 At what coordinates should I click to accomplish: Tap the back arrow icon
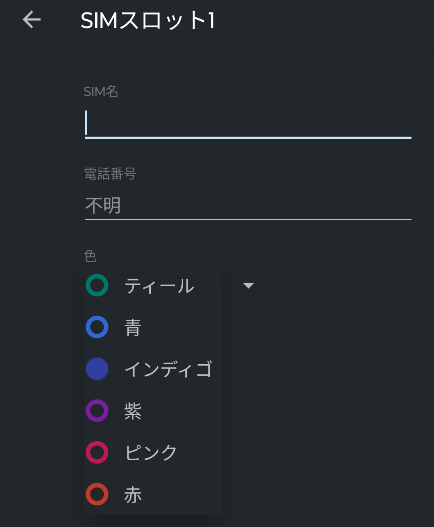pyautogui.click(x=32, y=20)
